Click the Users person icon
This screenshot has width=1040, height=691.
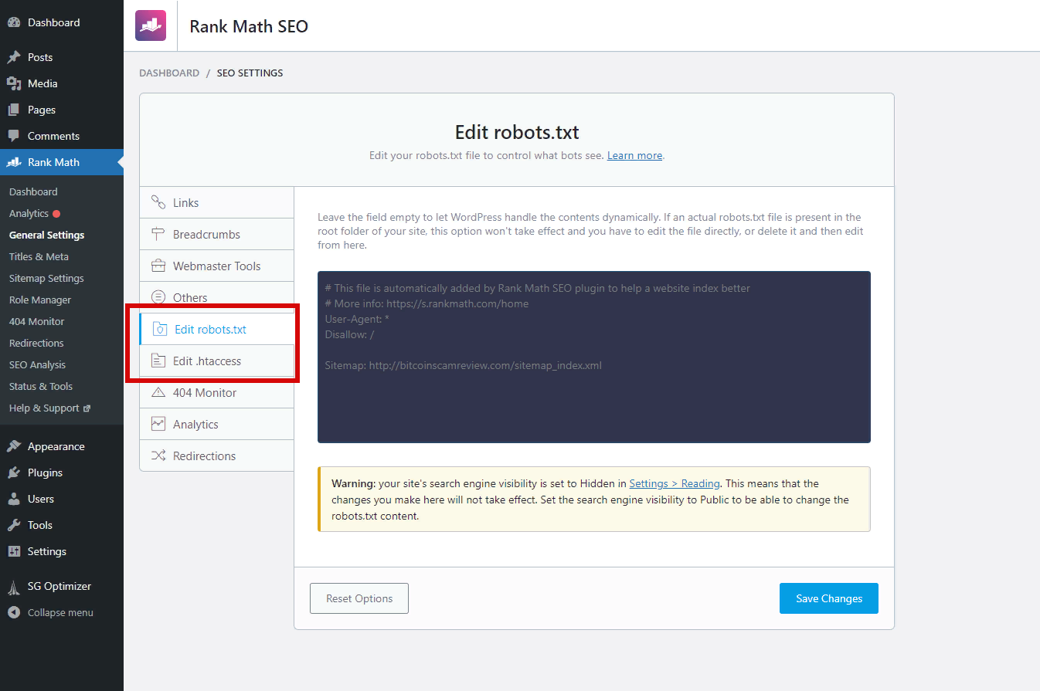[x=14, y=499]
